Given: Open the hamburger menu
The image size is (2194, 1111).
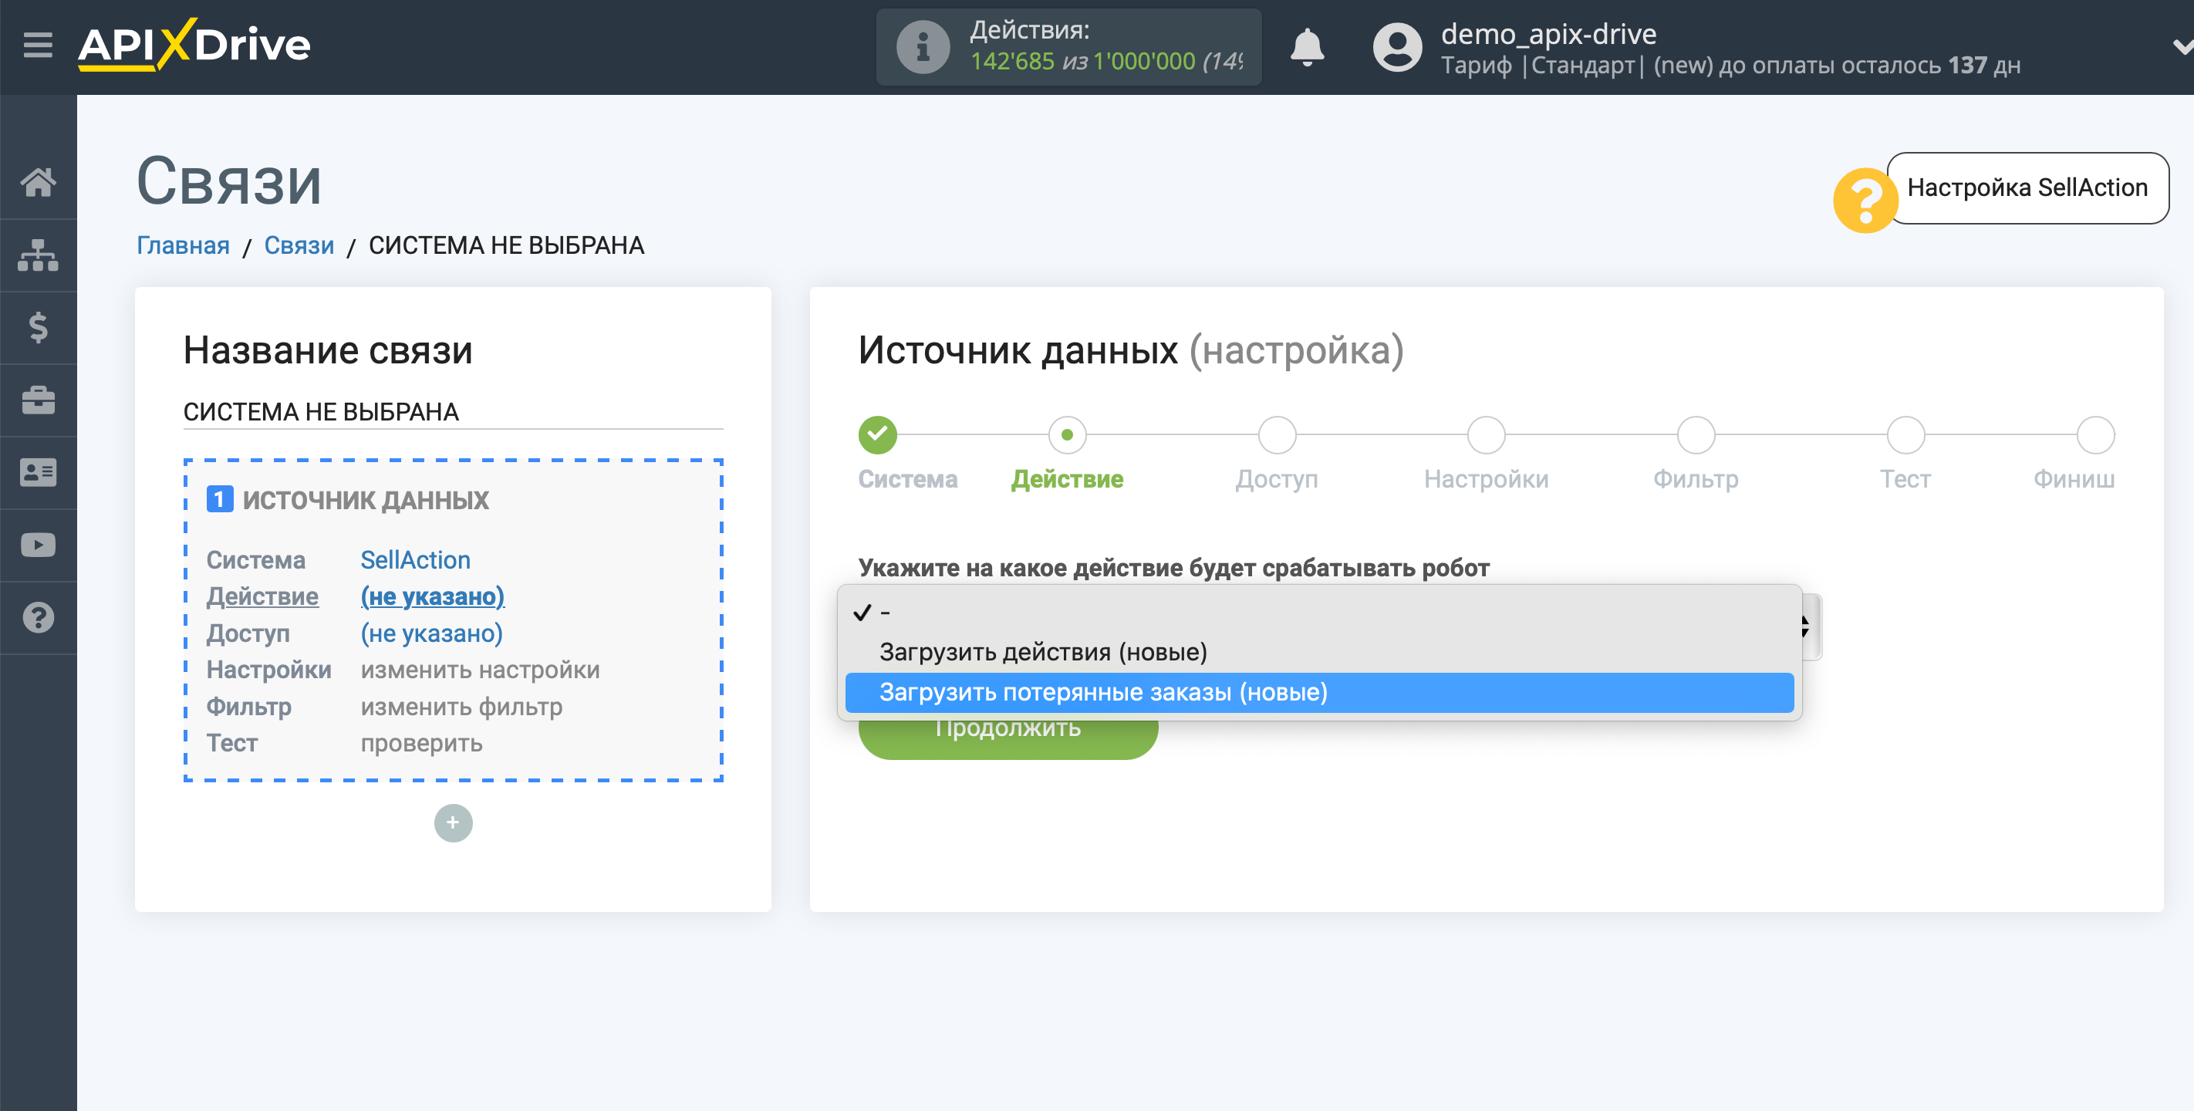Looking at the screenshot, I should 38,46.
